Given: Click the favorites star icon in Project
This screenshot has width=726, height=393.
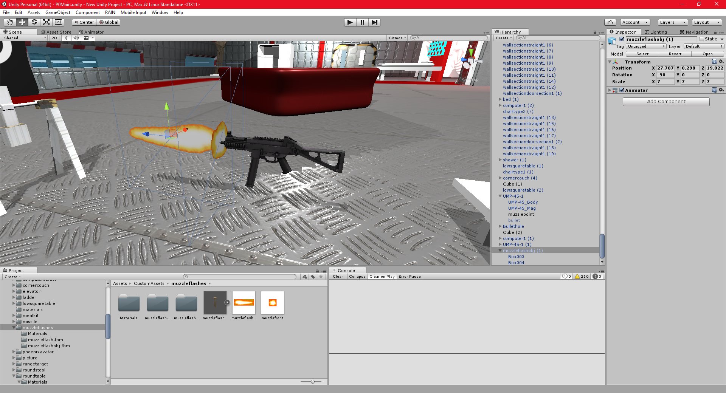Looking at the screenshot, I should click(321, 277).
